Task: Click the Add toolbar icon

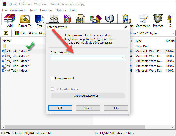Action: [10, 19]
